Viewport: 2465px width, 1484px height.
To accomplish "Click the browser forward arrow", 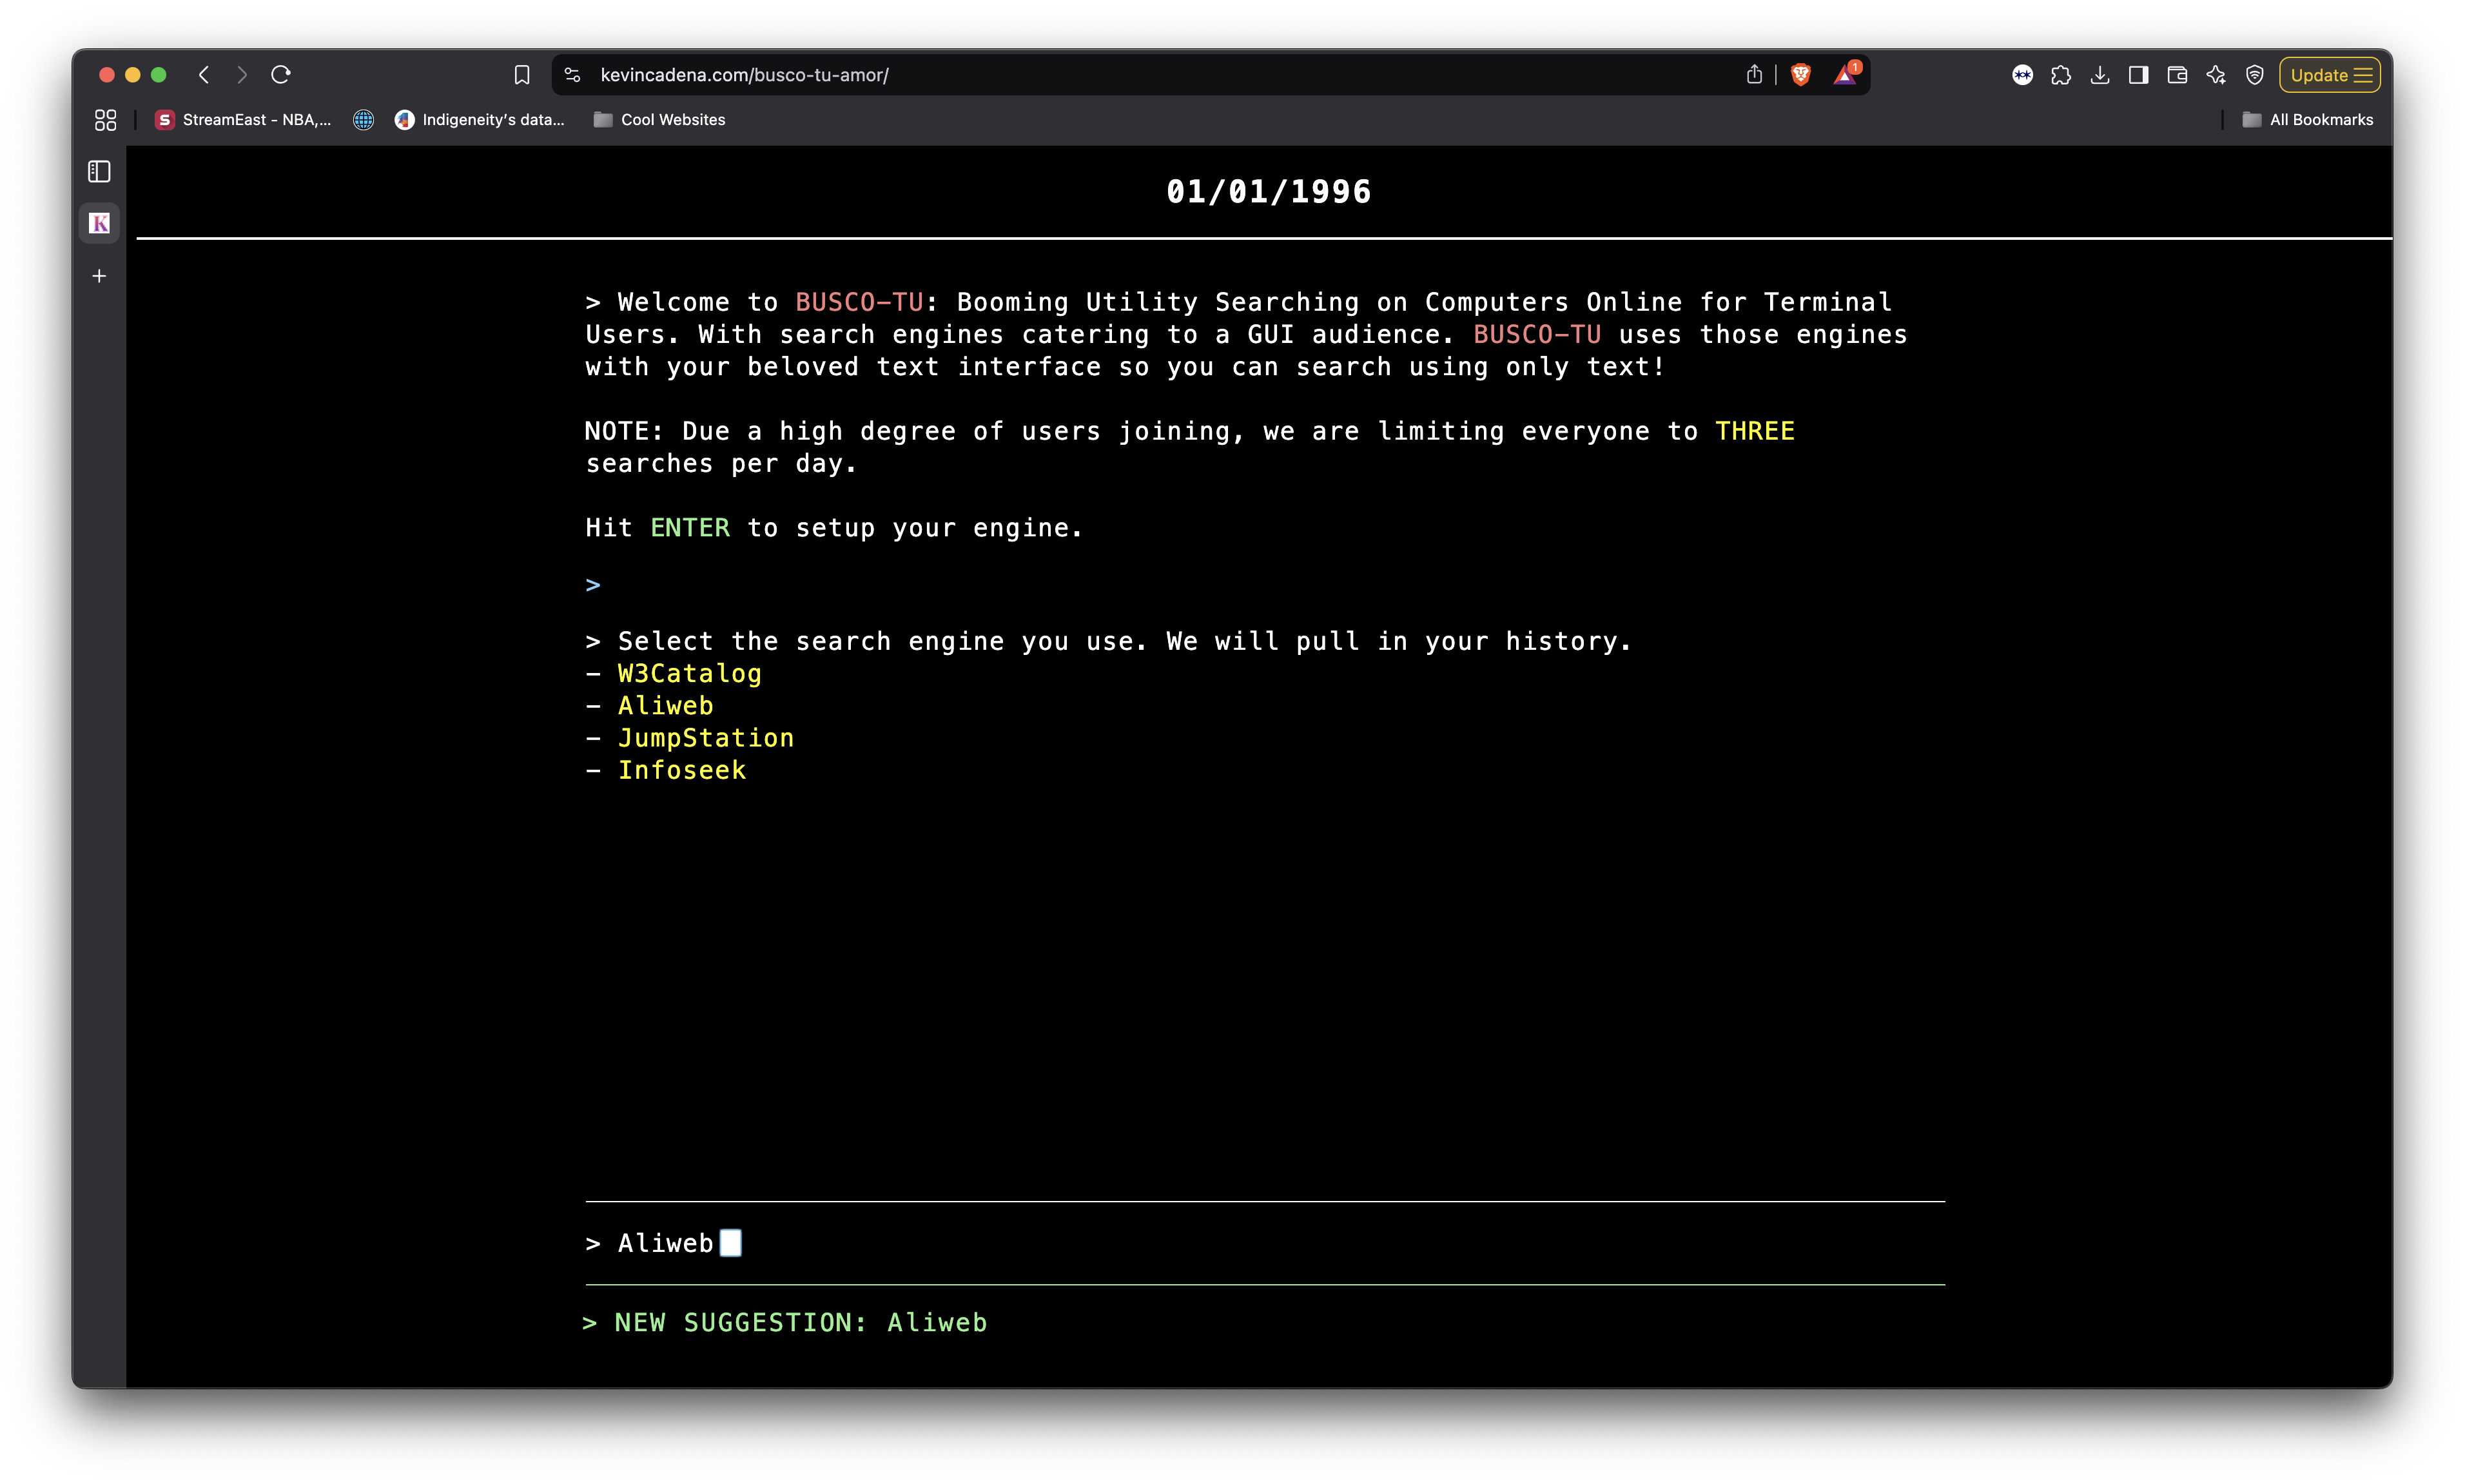I will tap(242, 75).
